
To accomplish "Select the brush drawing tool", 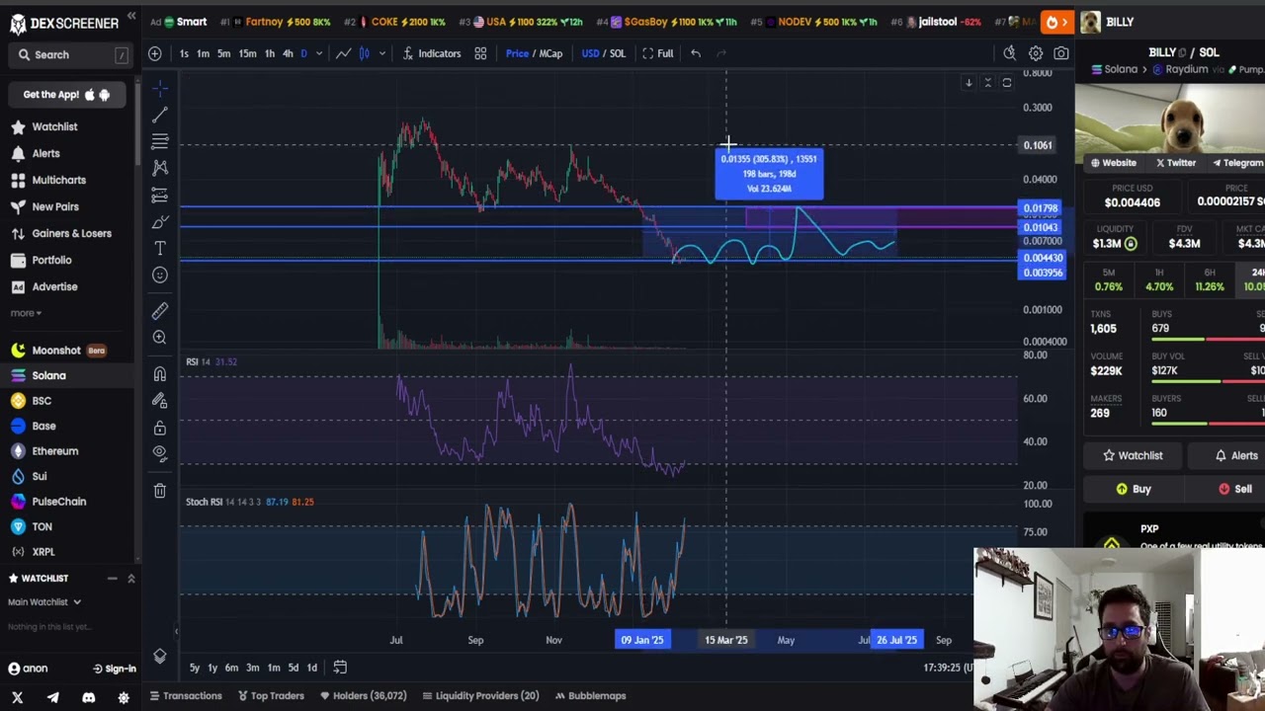I will coord(160,221).
